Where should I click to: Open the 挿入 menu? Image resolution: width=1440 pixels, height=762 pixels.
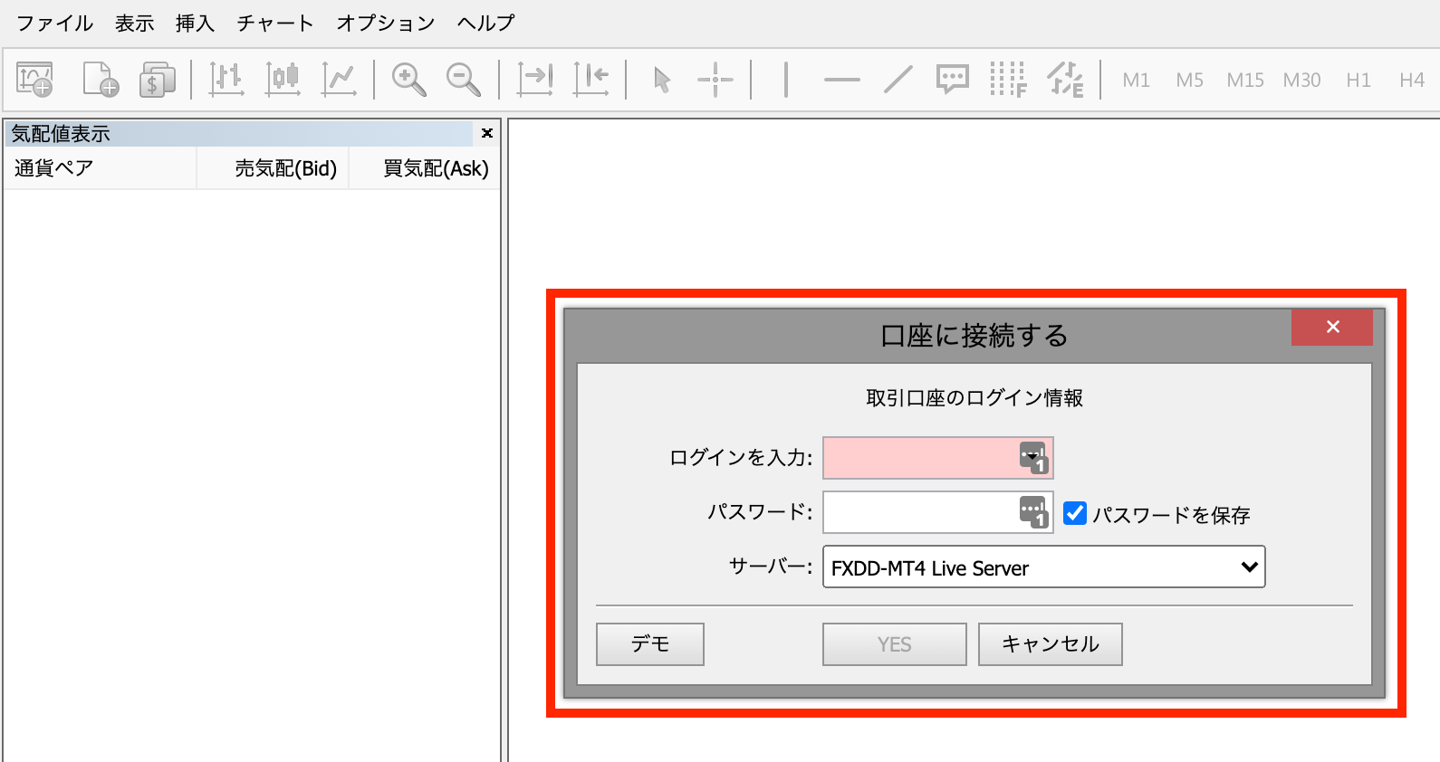coord(195,24)
